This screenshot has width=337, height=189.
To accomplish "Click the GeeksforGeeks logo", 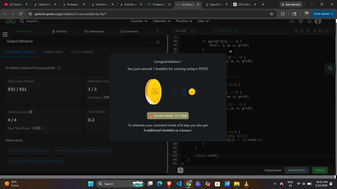I will coord(10,21).
